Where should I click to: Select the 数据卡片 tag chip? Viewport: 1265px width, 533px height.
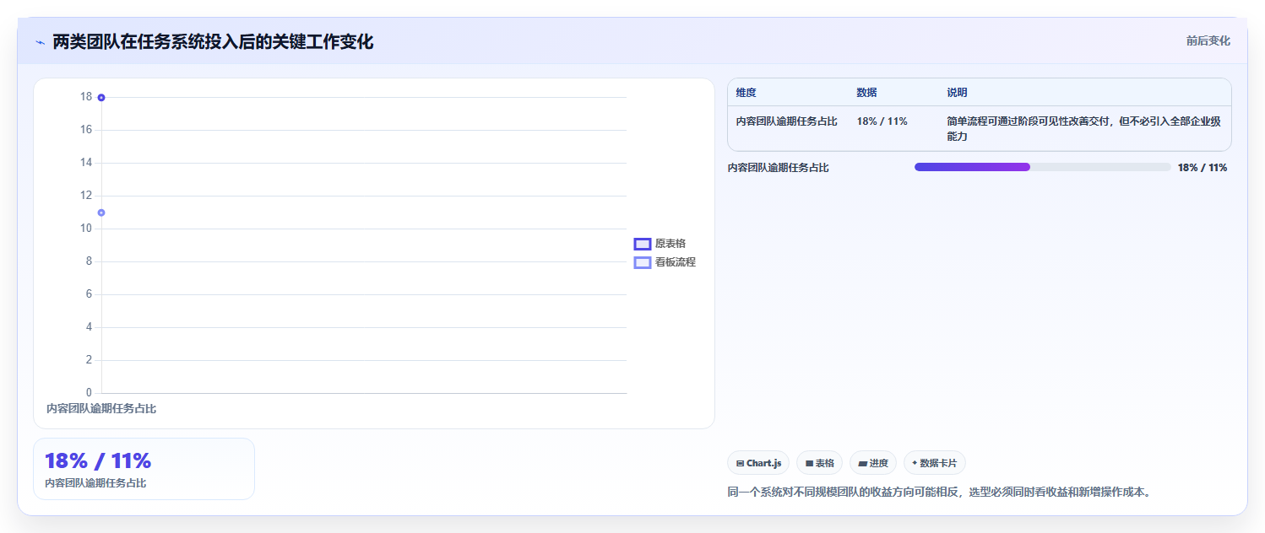935,463
